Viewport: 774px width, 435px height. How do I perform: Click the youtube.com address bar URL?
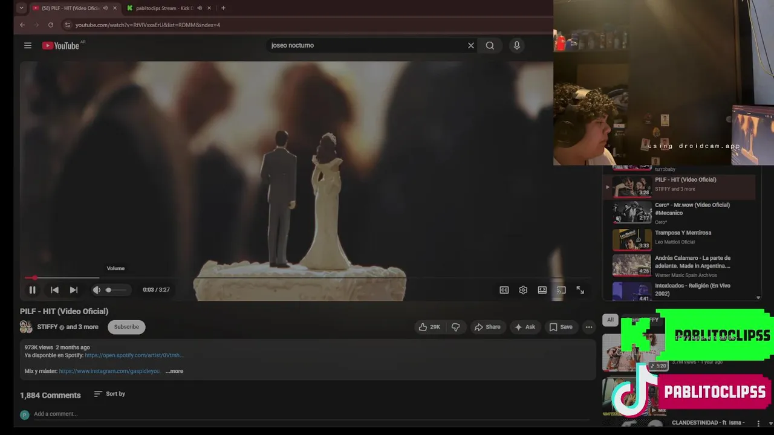pos(148,25)
